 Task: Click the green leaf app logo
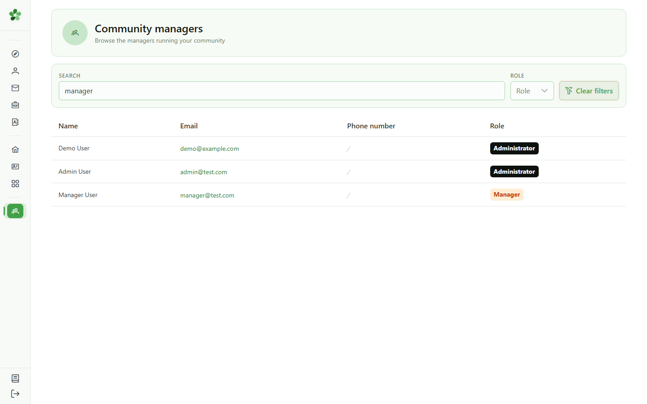tap(15, 15)
